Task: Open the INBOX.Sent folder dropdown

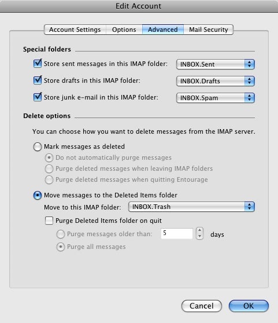Action: point(215,64)
